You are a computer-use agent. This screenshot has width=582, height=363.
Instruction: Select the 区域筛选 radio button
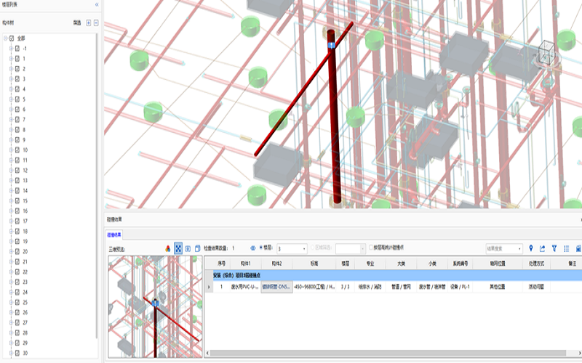tap(312, 248)
